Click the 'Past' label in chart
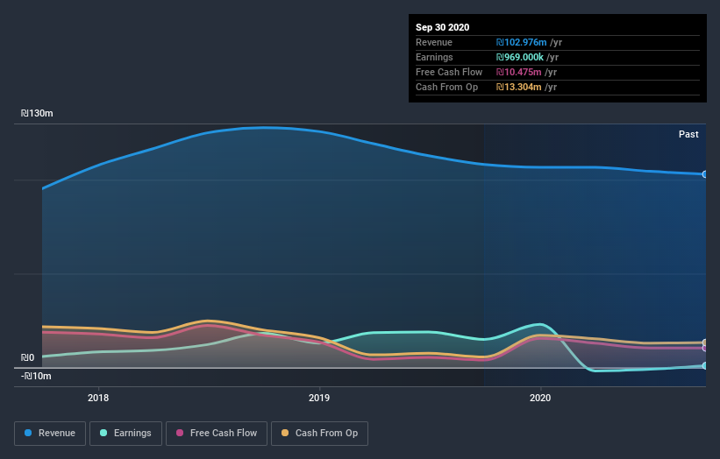Viewport: 720px width, 459px height. [x=688, y=134]
